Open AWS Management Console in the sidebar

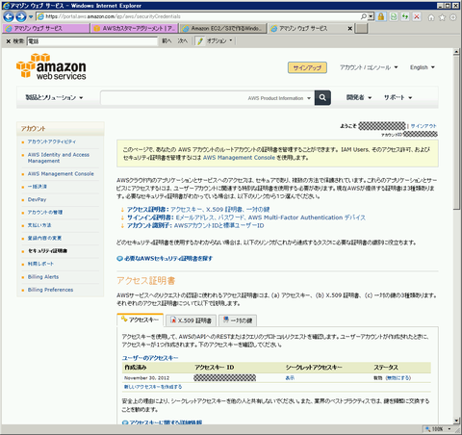61,173
